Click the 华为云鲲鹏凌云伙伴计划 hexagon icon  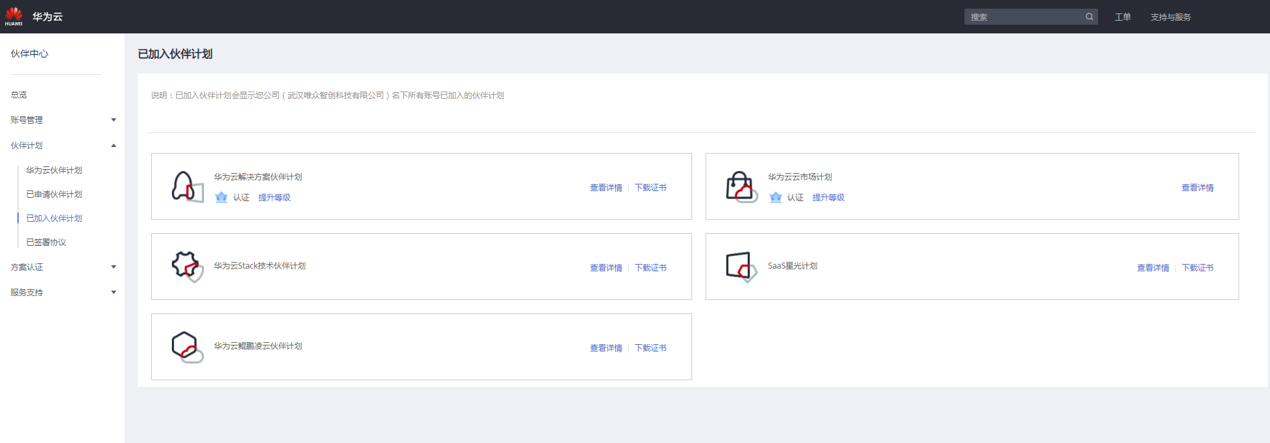coord(187,347)
